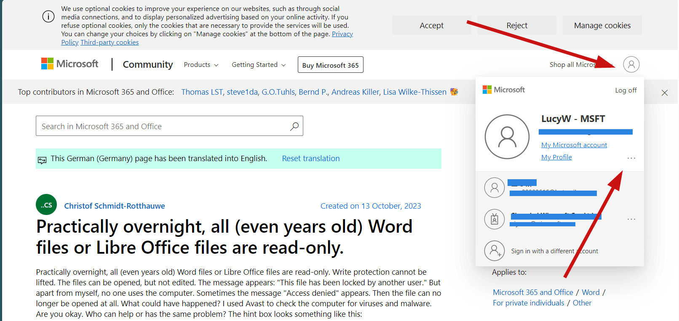Click the cookie notice info icon
This screenshot has width=679, height=321.
click(x=48, y=17)
